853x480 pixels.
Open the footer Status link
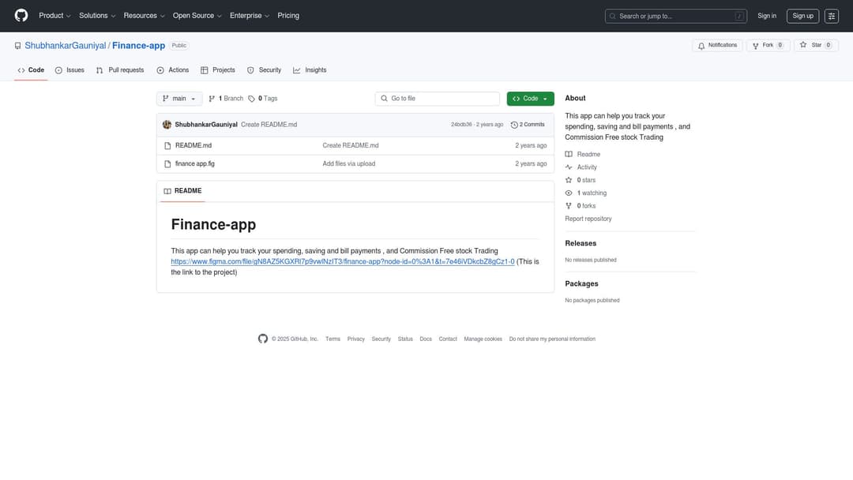point(405,339)
